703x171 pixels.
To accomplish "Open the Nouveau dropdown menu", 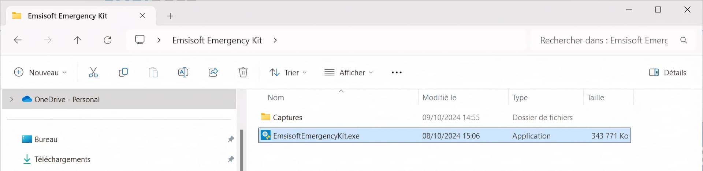I will click(x=40, y=72).
